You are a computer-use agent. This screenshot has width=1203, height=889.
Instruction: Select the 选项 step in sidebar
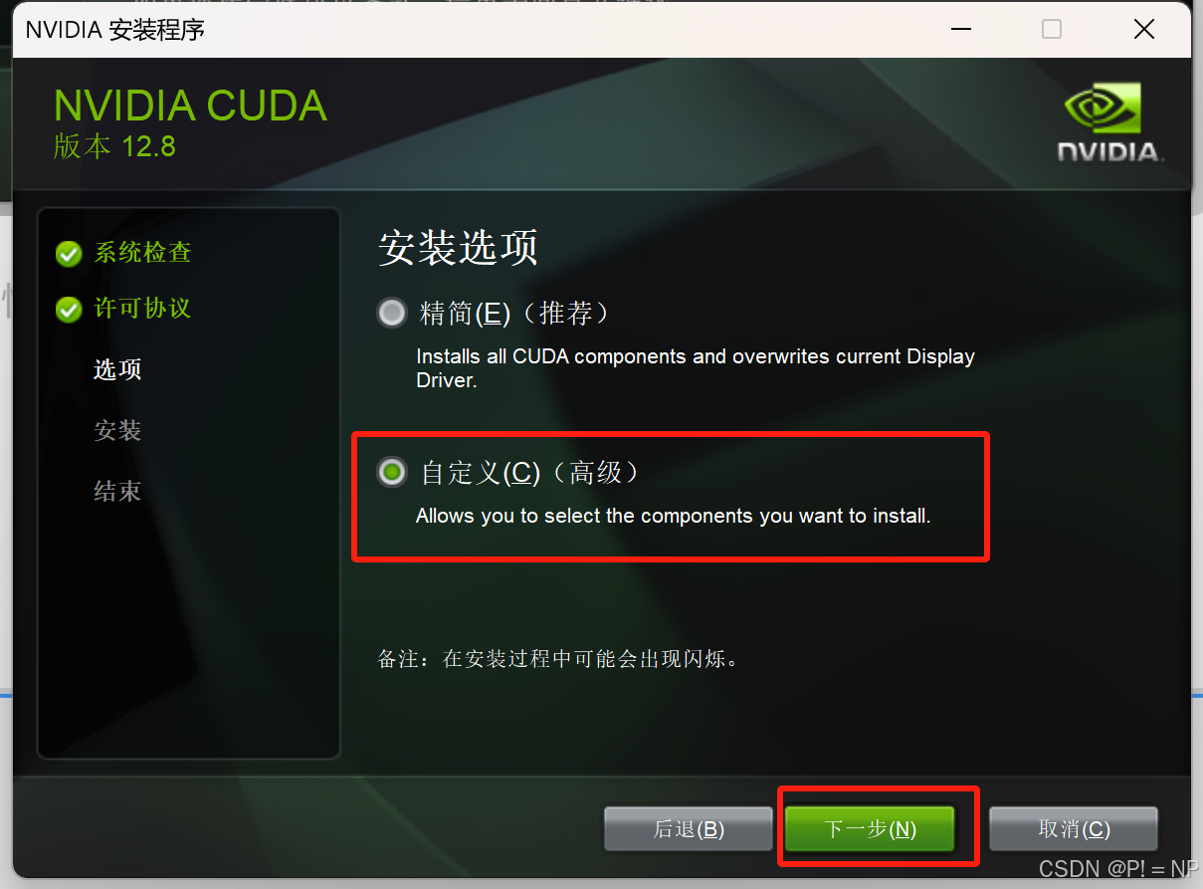(117, 369)
